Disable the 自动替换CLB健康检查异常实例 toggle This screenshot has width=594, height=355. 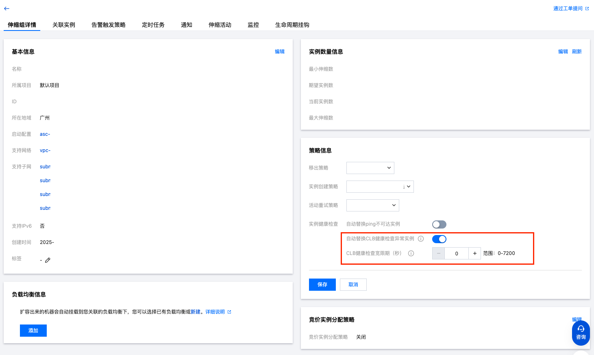[x=439, y=239]
